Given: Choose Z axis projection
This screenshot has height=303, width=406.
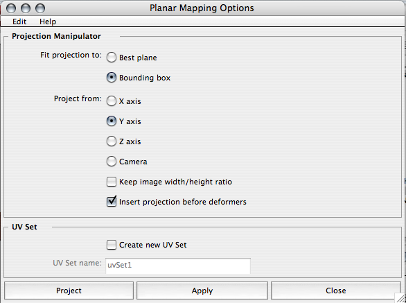Looking at the screenshot, I should click(x=112, y=141).
